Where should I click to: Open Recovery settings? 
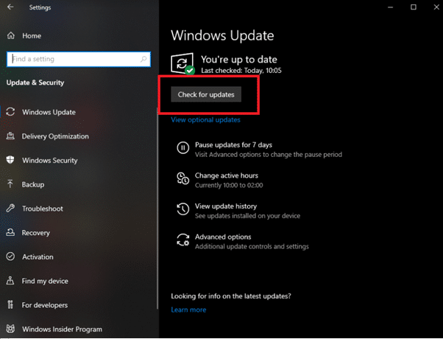[x=36, y=233]
